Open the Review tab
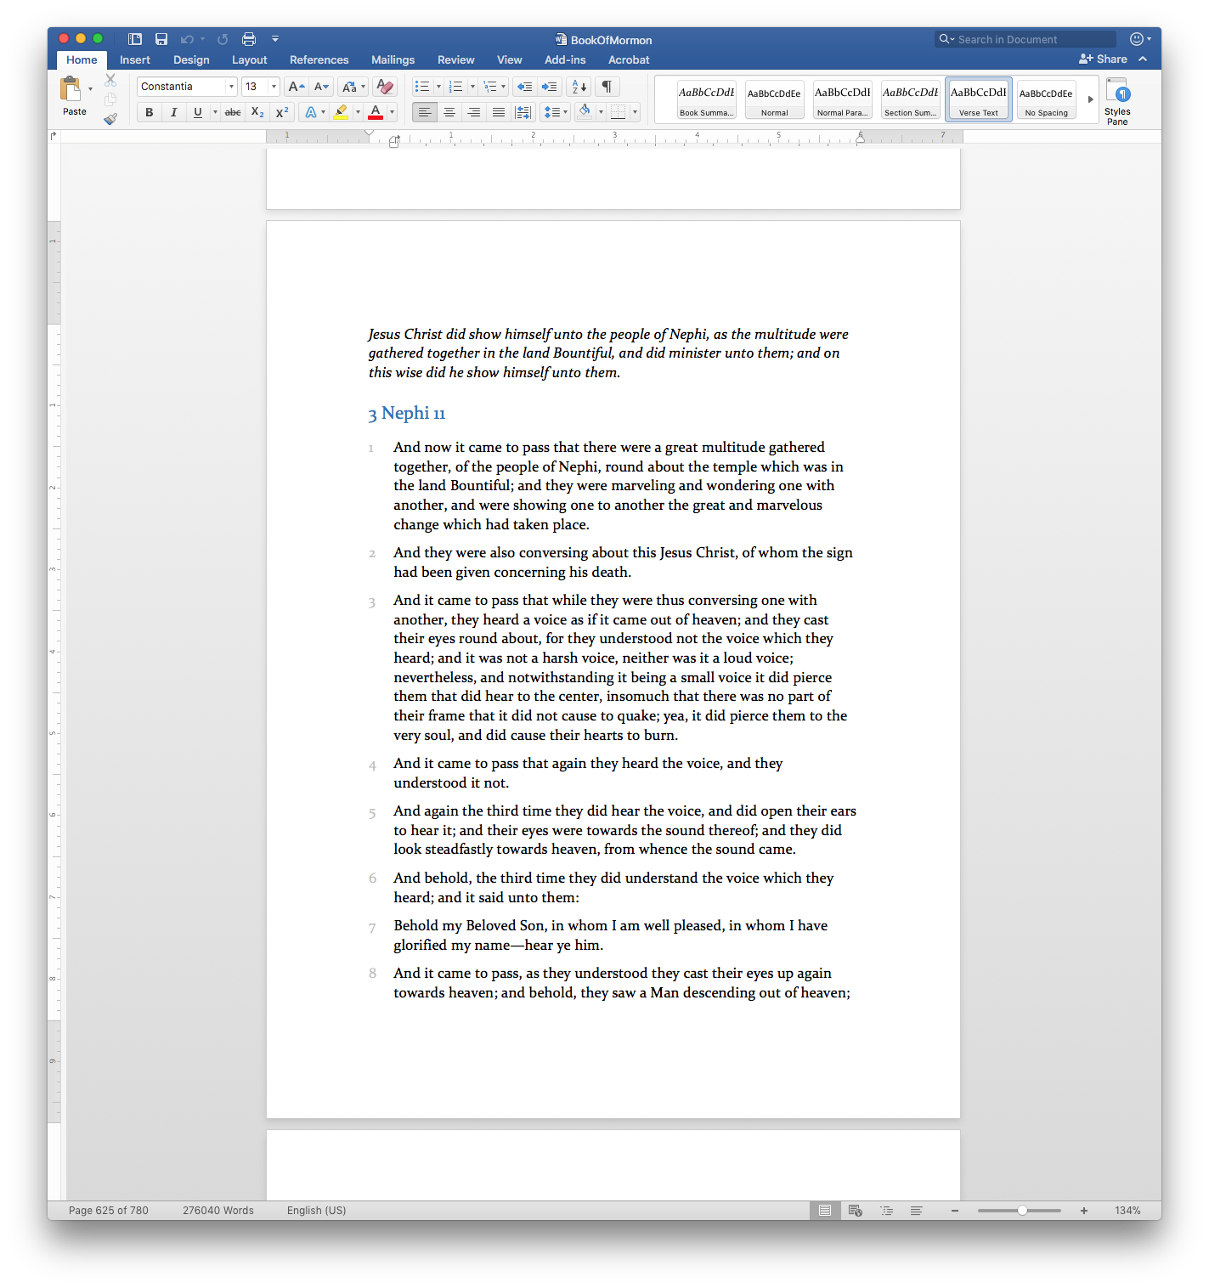This screenshot has height=1288, width=1209. pos(456,60)
